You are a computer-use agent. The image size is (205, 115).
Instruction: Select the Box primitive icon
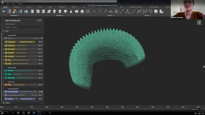coord(32,11)
